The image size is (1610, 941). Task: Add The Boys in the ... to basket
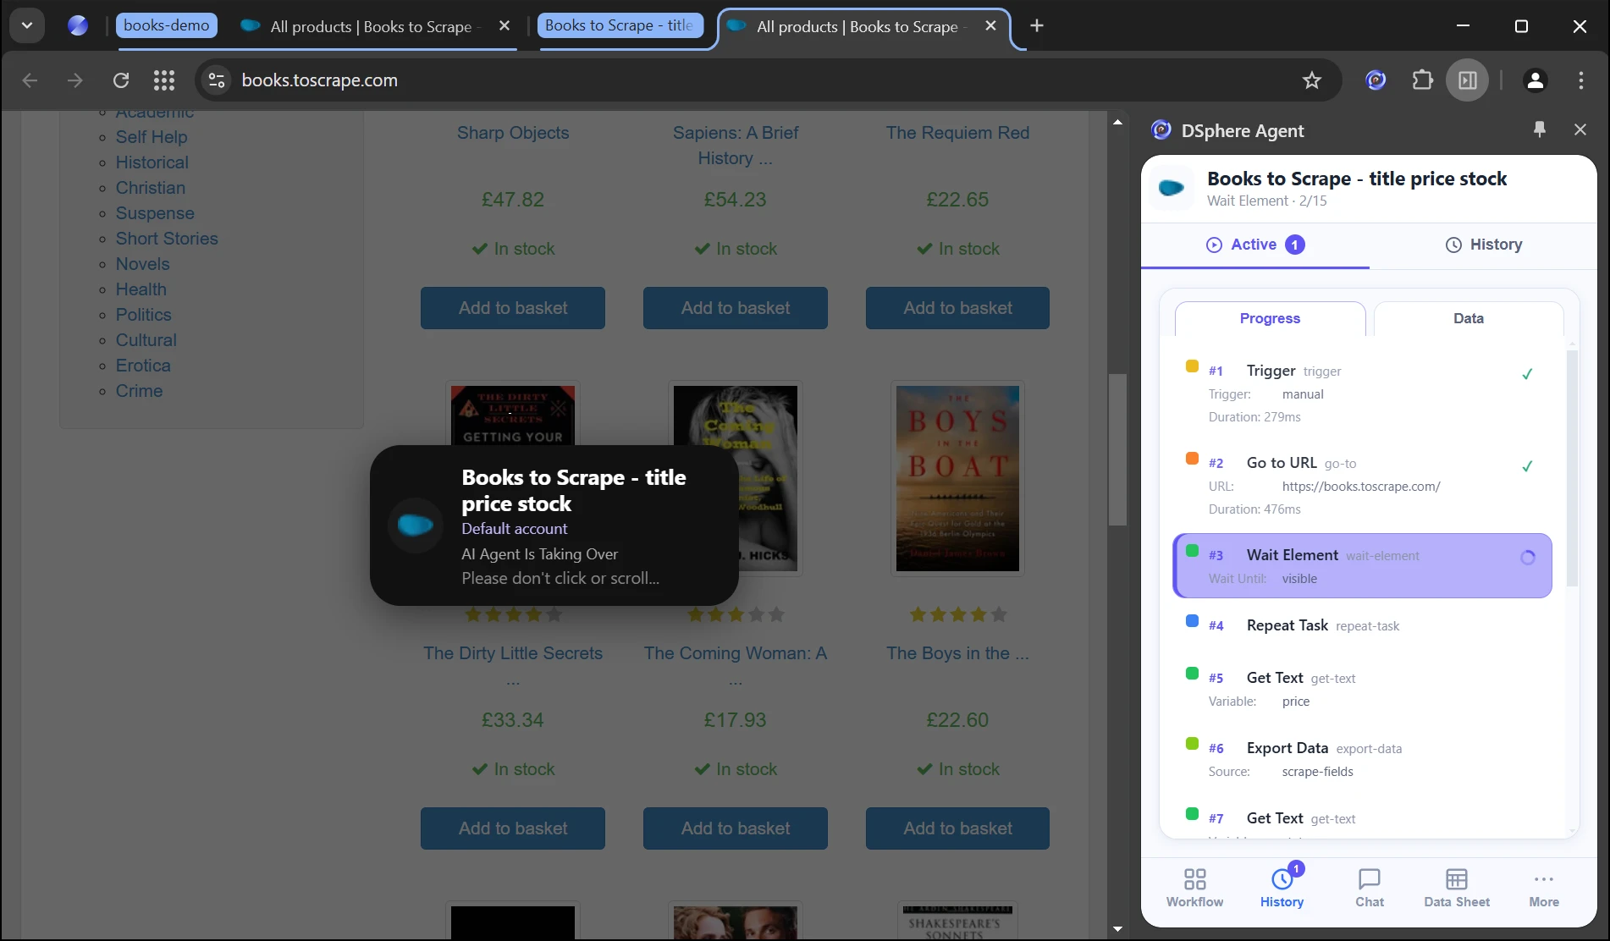click(957, 828)
